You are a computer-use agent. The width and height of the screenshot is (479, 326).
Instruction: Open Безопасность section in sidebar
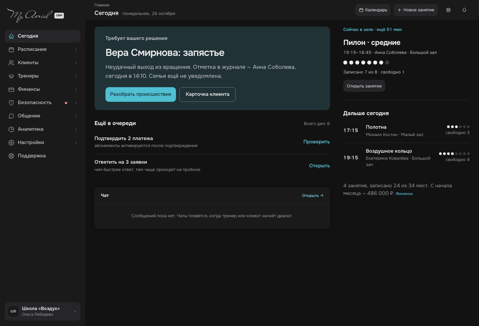(43, 102)
